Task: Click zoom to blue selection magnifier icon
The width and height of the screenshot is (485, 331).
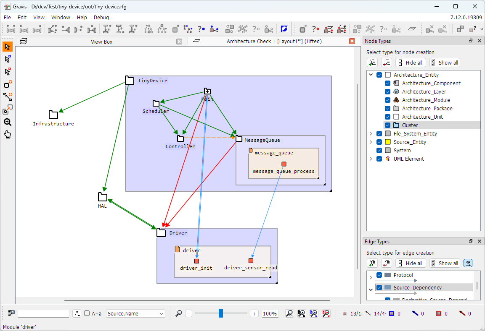Action: [x=314, y=313]
